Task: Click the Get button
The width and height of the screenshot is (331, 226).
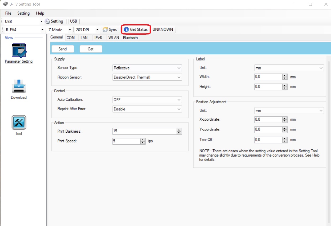Action: pos(91,49)
